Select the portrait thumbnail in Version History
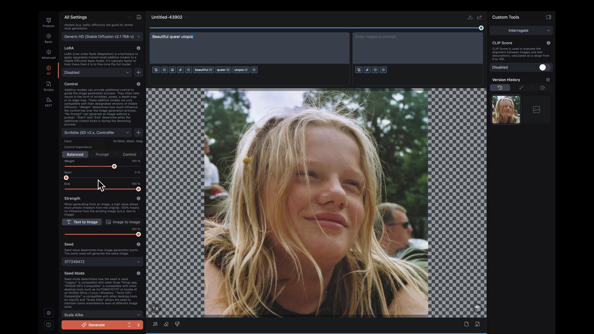 click(x=506, y=110)
